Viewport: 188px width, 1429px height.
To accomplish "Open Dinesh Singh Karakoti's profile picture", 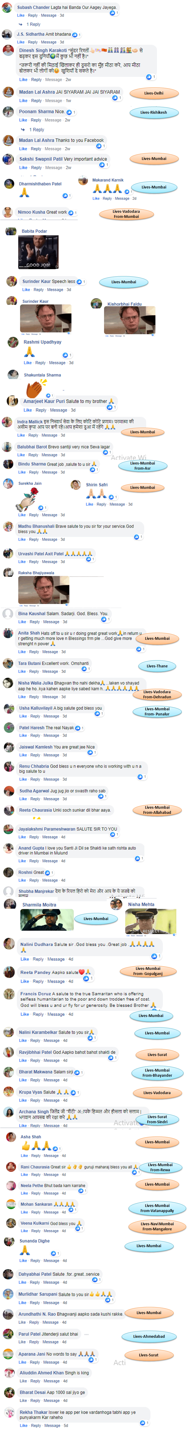I will [8, 51].
